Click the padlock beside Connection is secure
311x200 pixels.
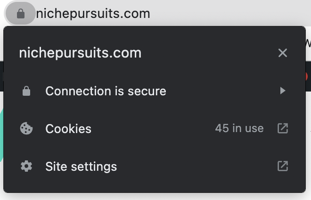click(26, 91)
